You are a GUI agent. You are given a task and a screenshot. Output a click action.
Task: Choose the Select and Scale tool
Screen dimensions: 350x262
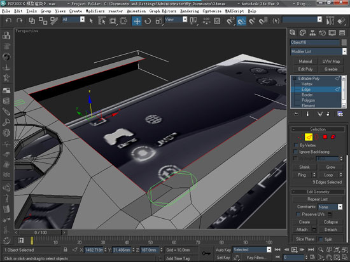point(158,21)
